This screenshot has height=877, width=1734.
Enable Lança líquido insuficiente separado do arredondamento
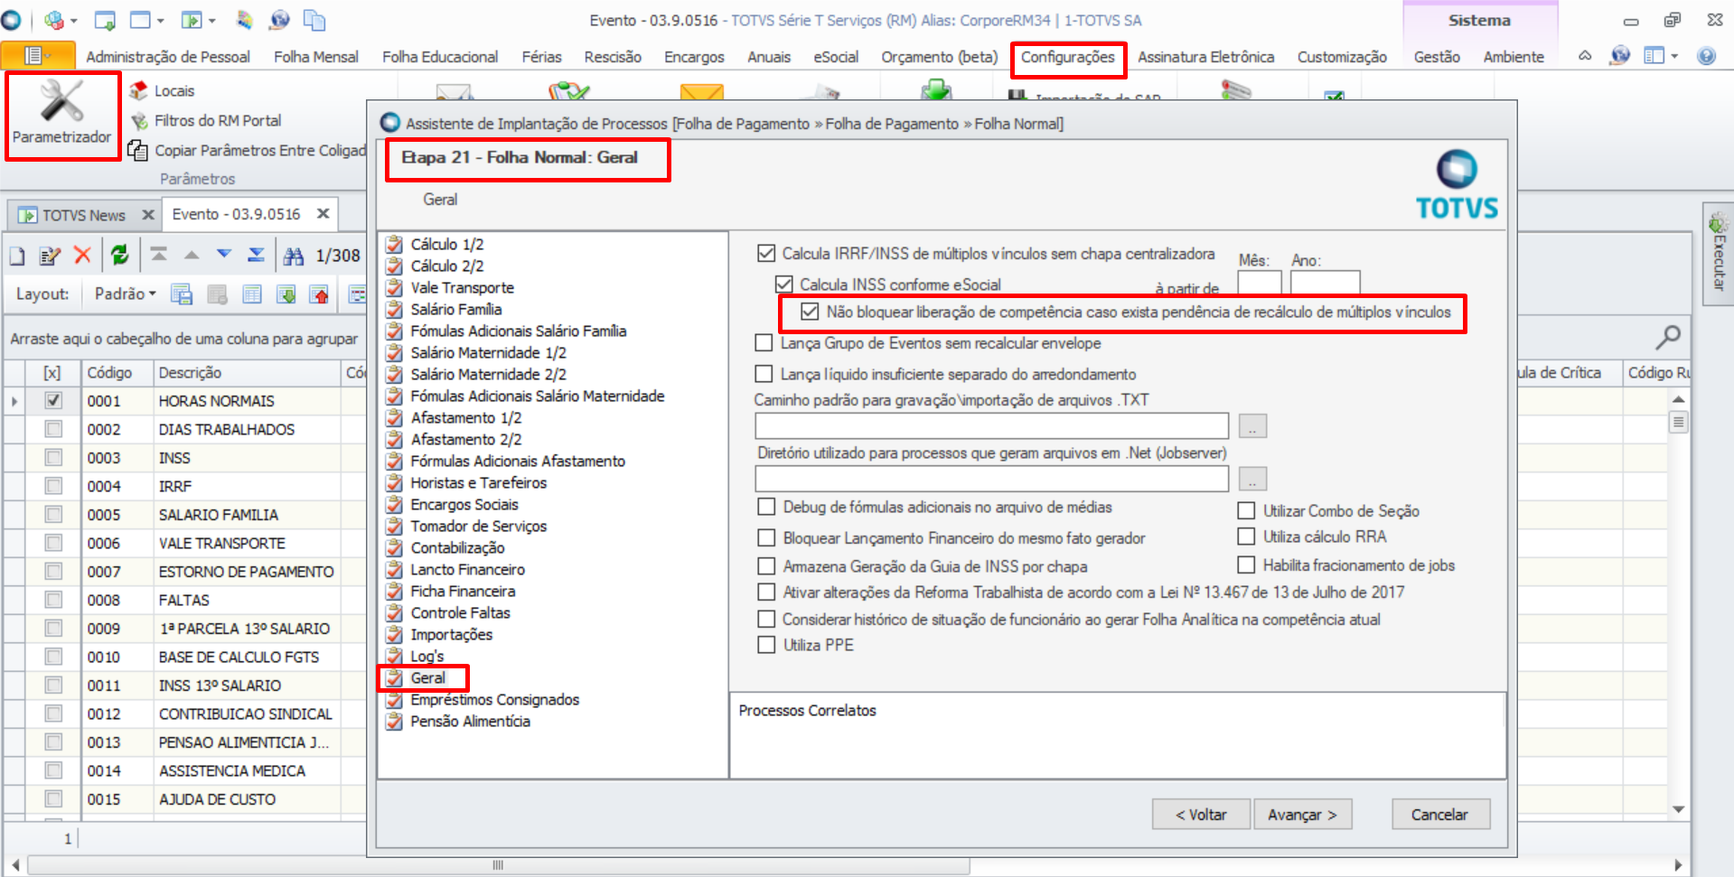coord(764,374)
